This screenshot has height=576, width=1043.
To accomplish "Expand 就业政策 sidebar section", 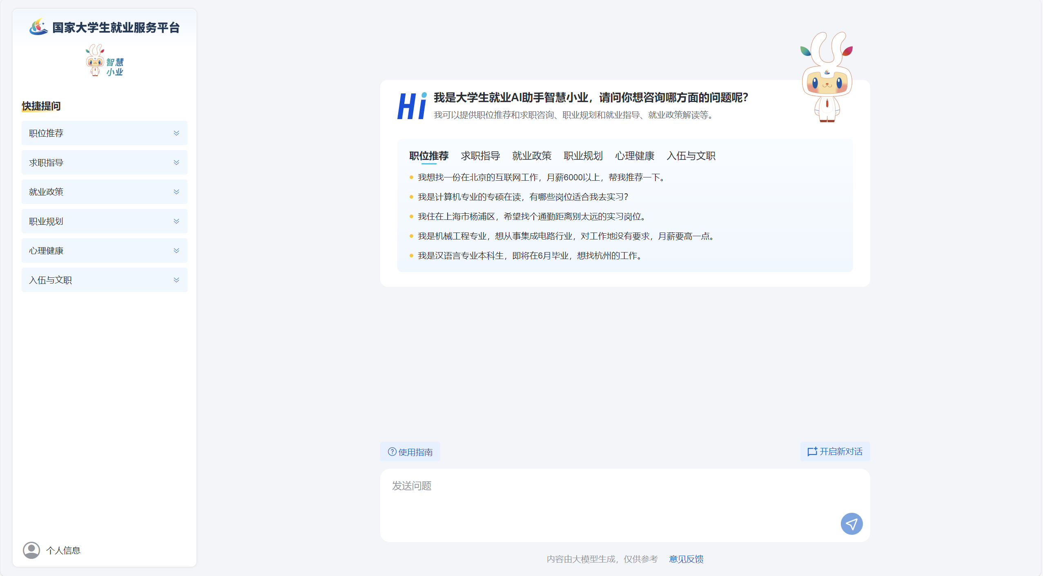I will coord(104,192).
